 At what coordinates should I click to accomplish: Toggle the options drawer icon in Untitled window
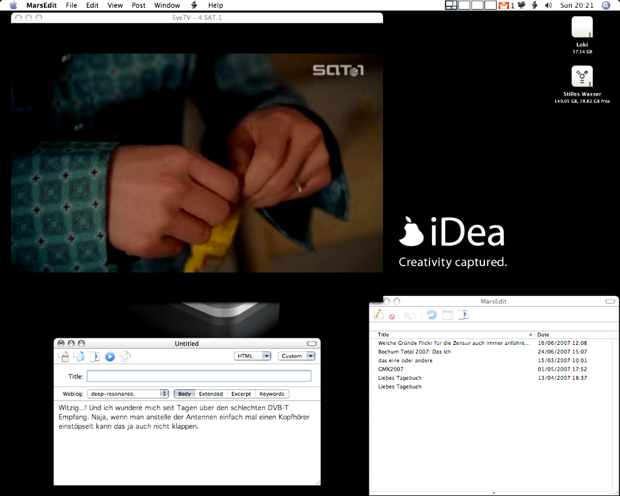94,356
